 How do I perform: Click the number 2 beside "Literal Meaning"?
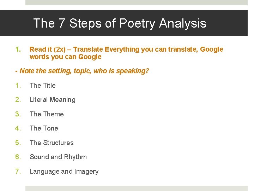(x=18, y=100)
